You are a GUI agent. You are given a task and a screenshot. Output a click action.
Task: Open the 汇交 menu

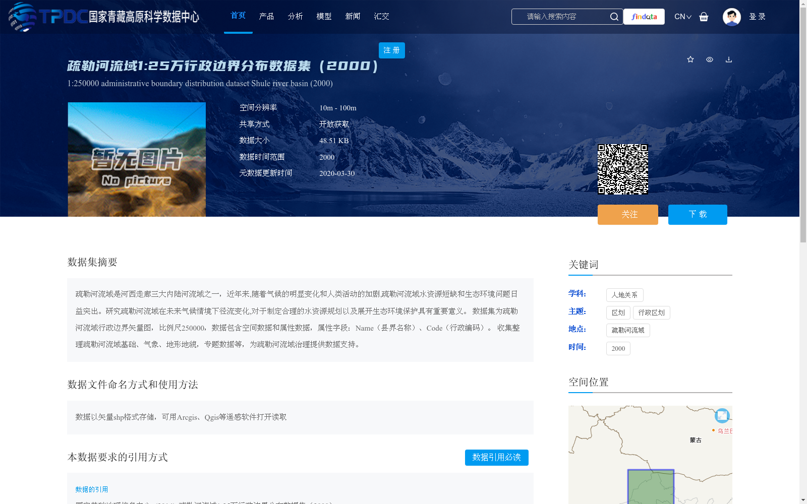381,16
